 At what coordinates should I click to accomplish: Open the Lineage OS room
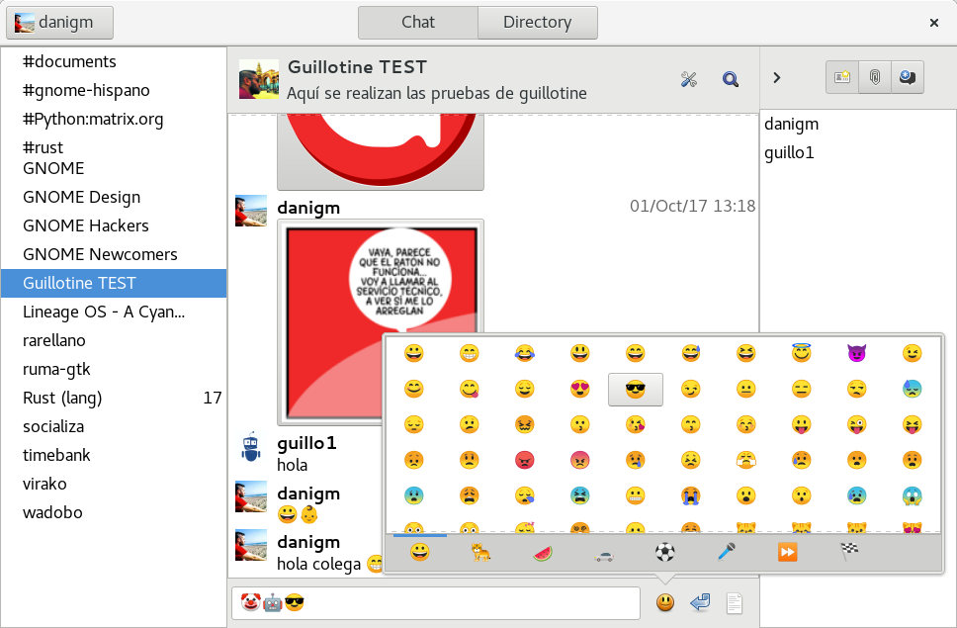tap(114, 312)
